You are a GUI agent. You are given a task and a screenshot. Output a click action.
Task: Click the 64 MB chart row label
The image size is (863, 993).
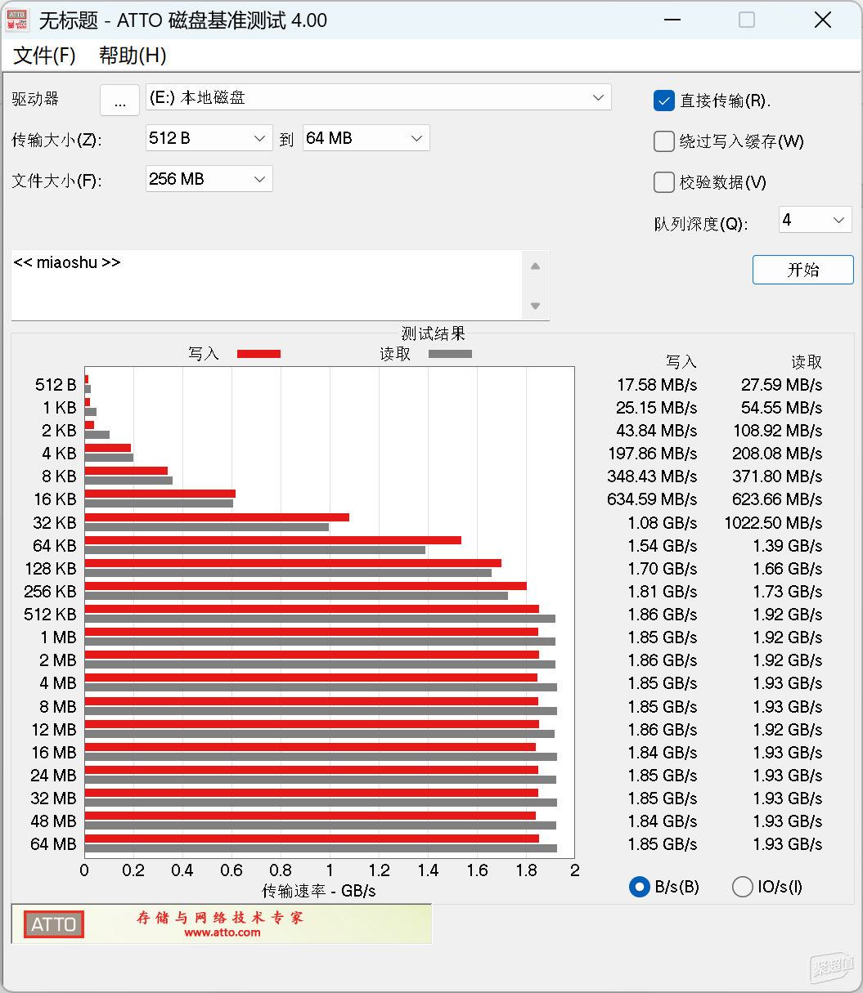coord(54,843)
